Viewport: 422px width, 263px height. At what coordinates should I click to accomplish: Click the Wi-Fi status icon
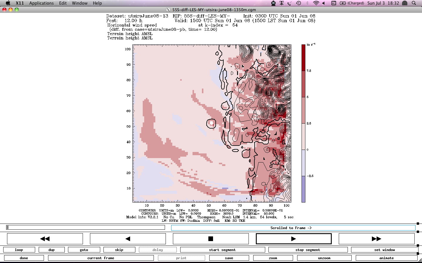coord(316,3)
